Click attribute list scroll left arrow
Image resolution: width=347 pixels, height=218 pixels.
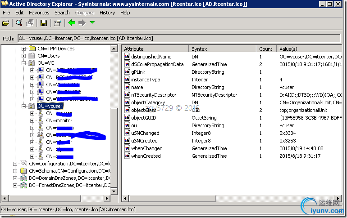(125, 198)
